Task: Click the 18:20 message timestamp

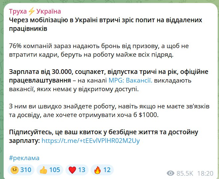Action: click(206, 173)
